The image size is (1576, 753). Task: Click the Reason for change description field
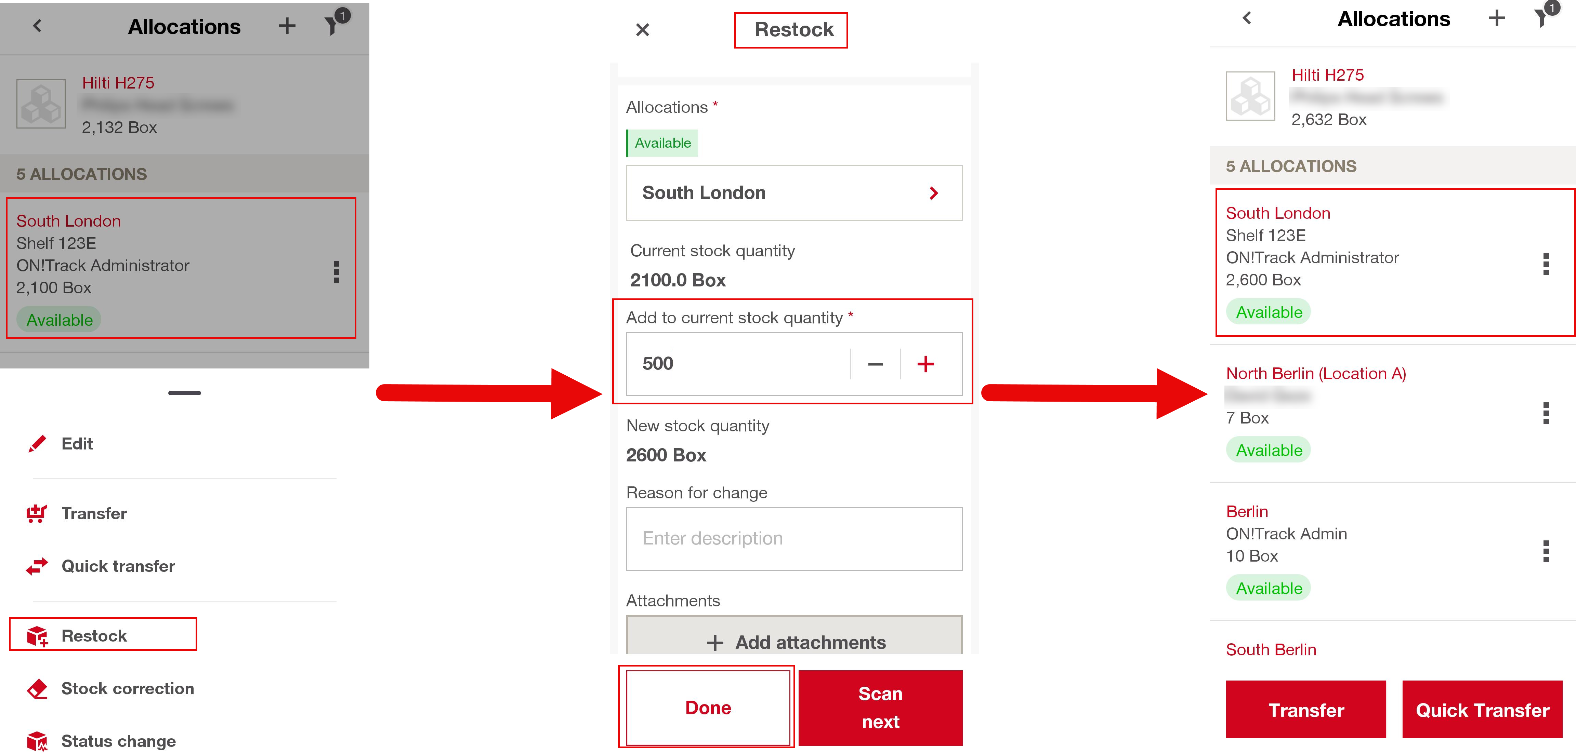(x=793, y=538)
